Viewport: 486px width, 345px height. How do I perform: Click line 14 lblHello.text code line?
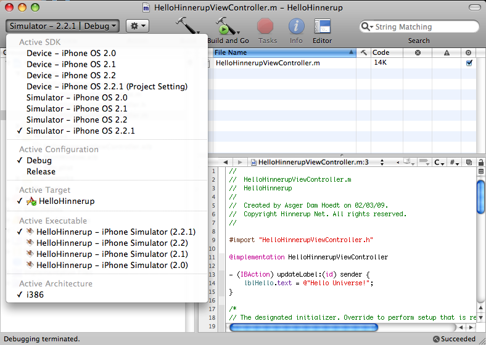[x=309, y=283]
